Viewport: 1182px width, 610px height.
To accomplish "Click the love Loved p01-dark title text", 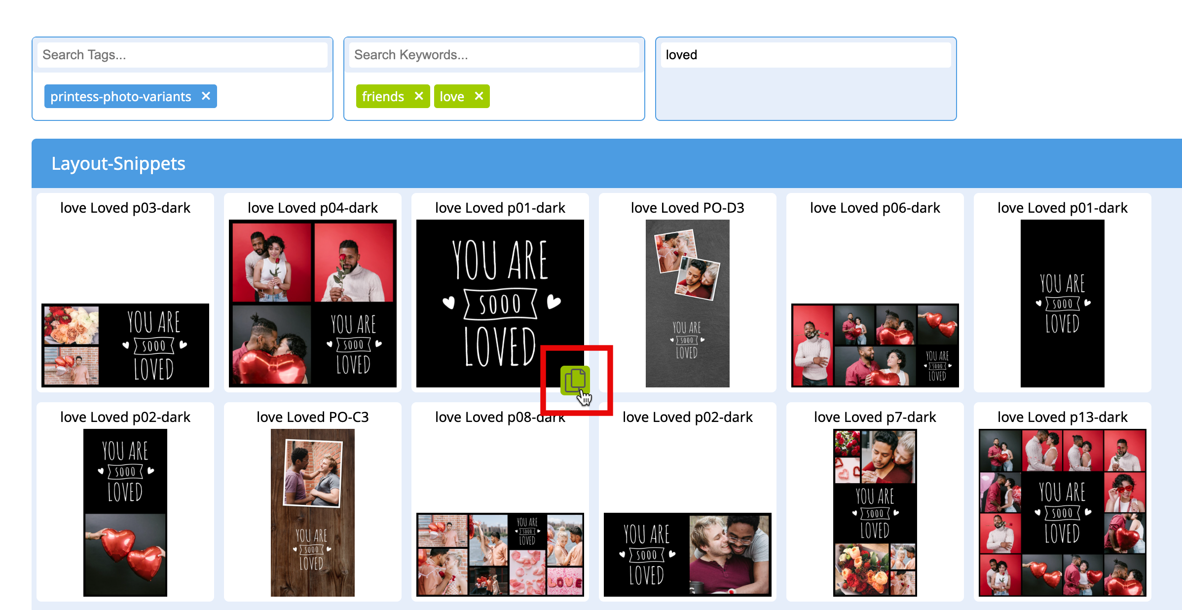I will [500, 208].
